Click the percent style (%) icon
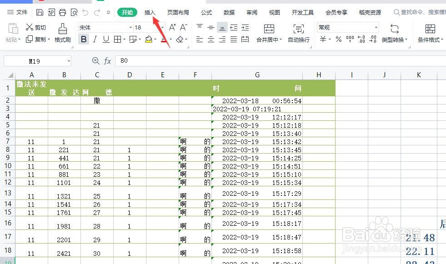Viewport: 446px width, 264px height. (338, 39)
